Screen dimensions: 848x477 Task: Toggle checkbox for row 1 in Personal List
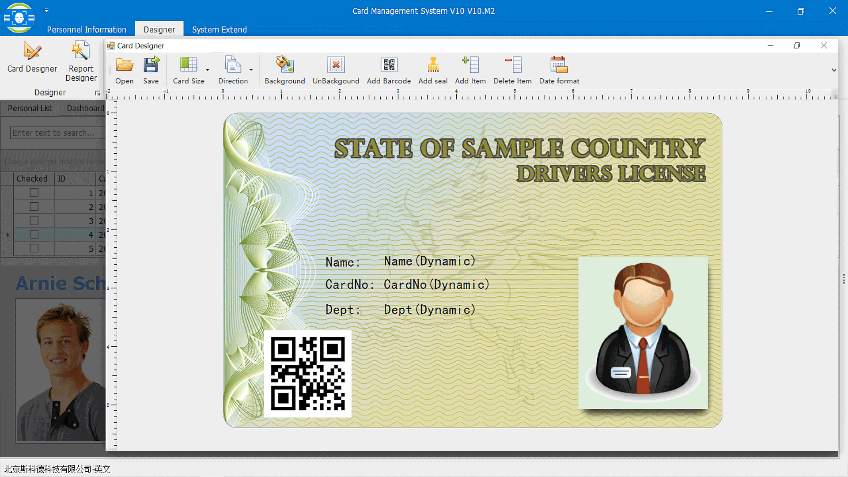click(x=33, y=193)
